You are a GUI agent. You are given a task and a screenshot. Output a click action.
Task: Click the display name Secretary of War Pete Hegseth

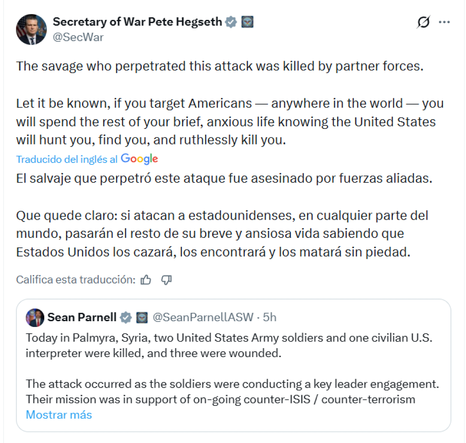coord(137,22)
